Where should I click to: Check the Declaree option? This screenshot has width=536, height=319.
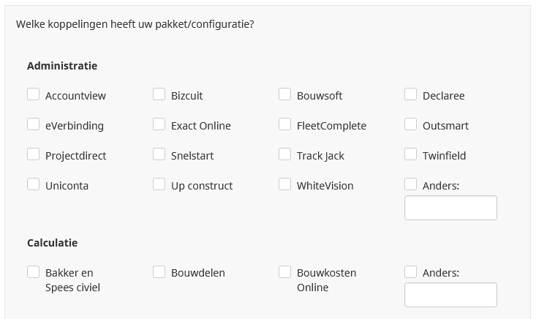coord(410,94)
